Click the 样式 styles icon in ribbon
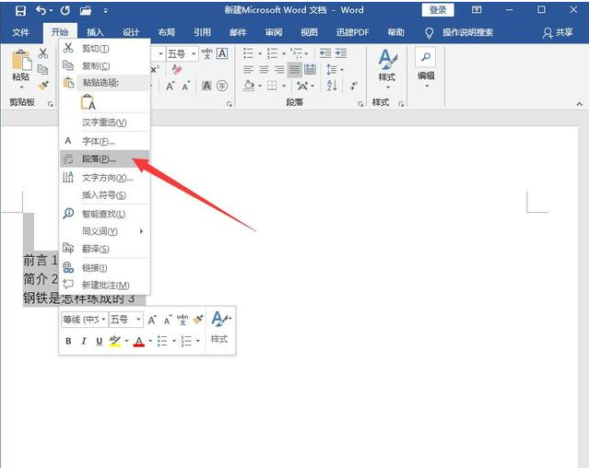 coord(386,60)
